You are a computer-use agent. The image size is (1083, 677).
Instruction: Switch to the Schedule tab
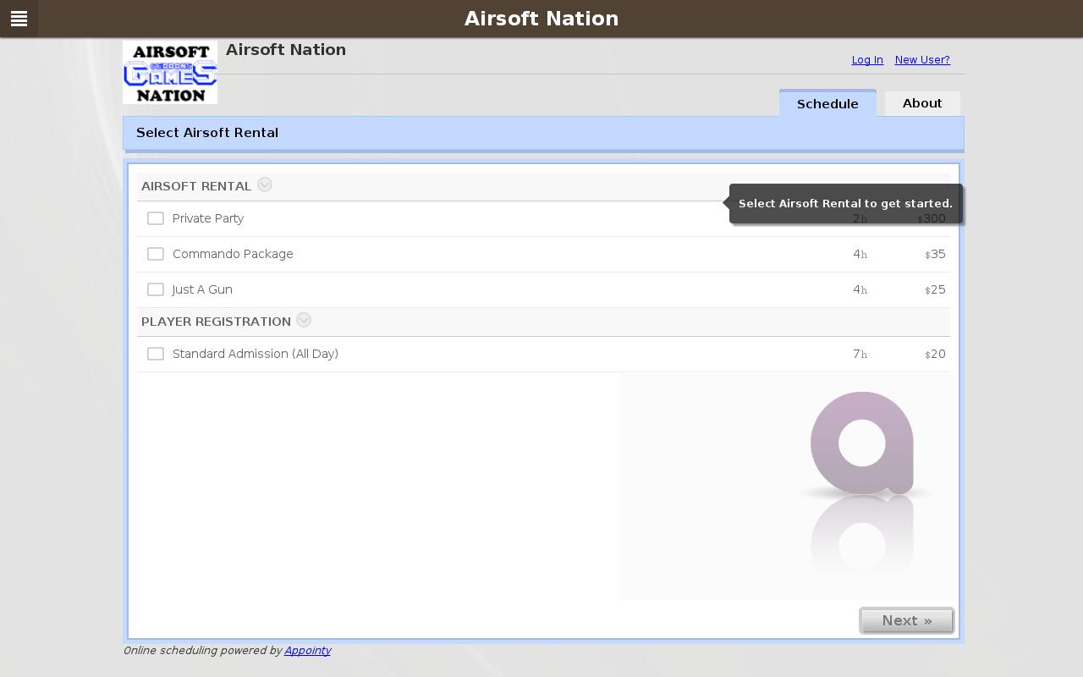[827, 103]
